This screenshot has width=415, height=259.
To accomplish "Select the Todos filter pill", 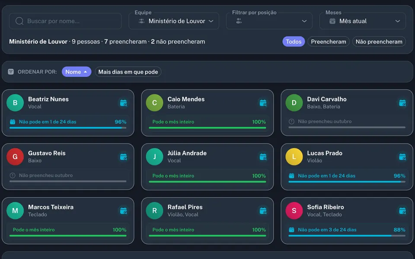I will click(294, 41).
